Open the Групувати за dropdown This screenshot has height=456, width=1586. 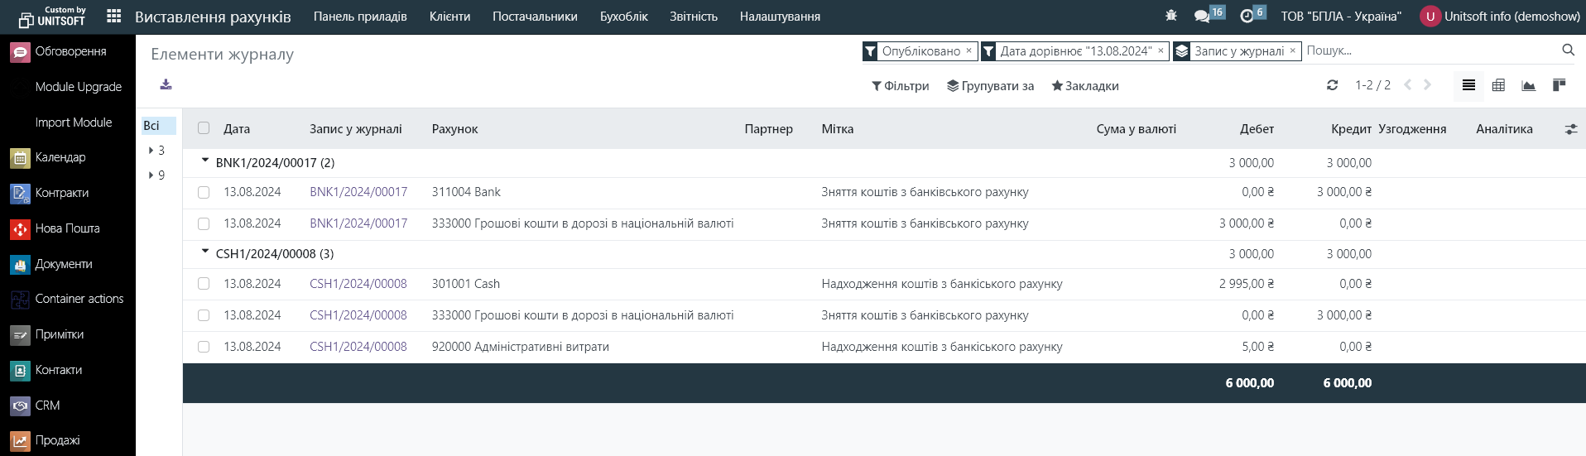pyautogui.click(x=990, y=86)
